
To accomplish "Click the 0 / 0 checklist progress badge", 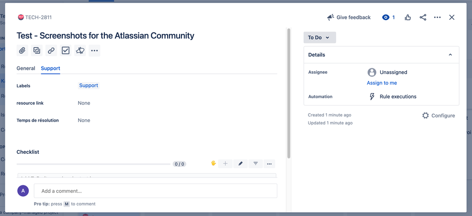I will point(180,164).
